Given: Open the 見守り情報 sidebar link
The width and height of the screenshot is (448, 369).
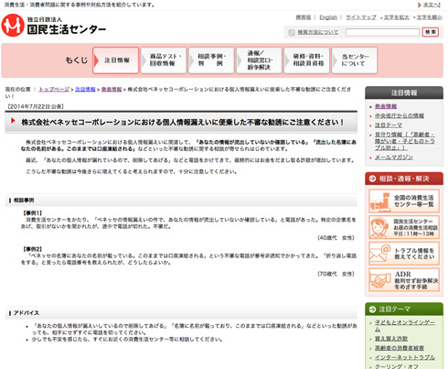Looking at the screenshot, I should (405, 141).
